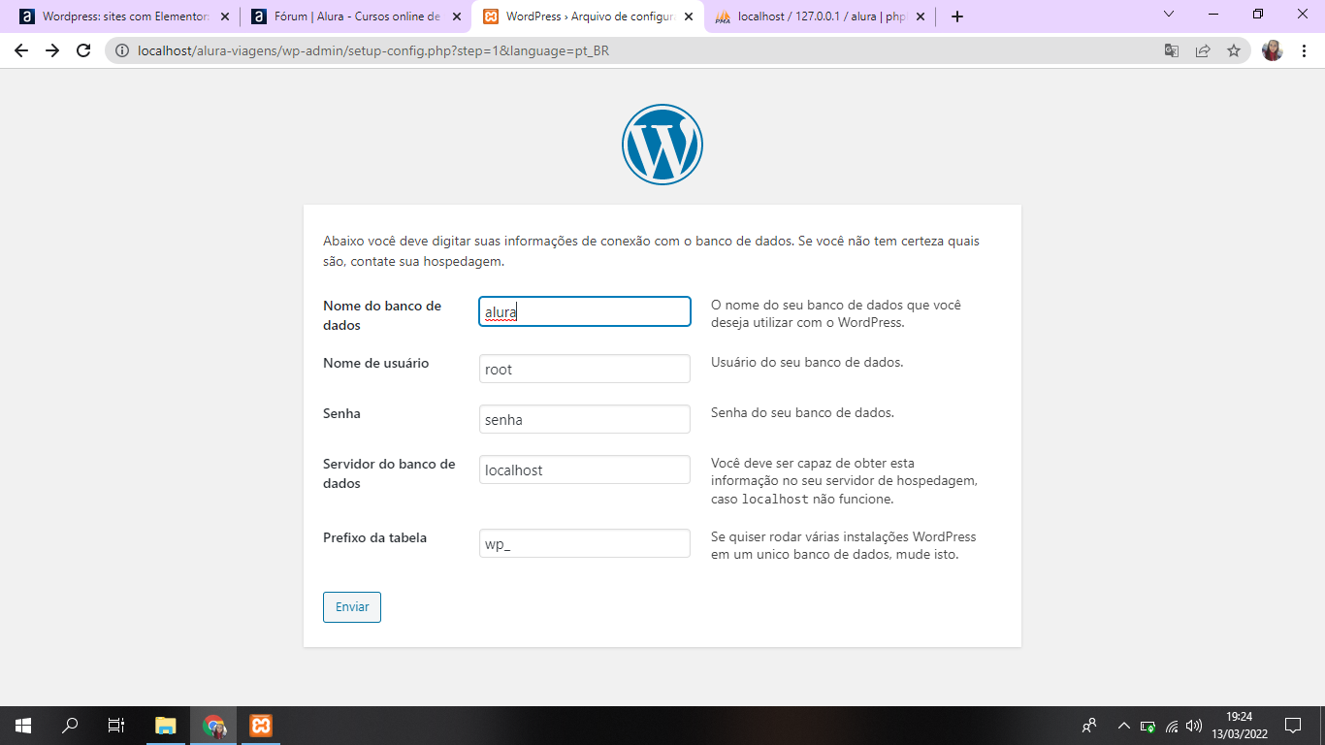Close the localhost phpMyAdmin tab

point(921,16)
